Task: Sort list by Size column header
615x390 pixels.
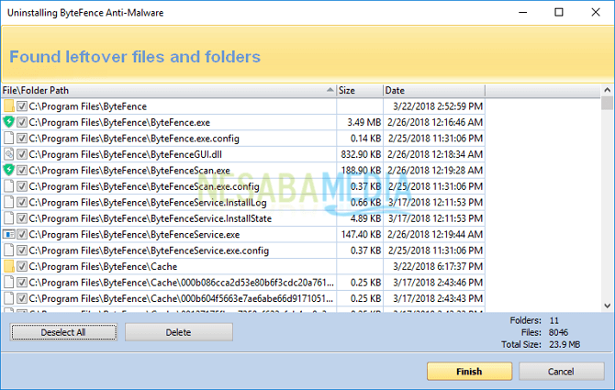Action: (x=360, y=91)
